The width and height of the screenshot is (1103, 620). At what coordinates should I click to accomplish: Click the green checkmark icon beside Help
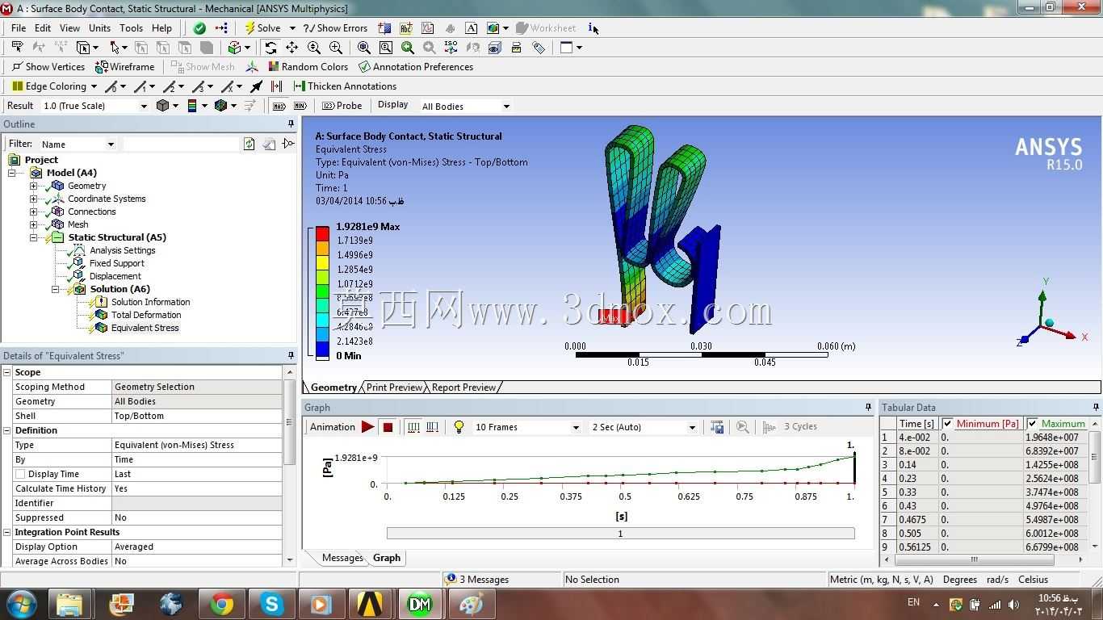pyautogui.click(x=199, y=28)
